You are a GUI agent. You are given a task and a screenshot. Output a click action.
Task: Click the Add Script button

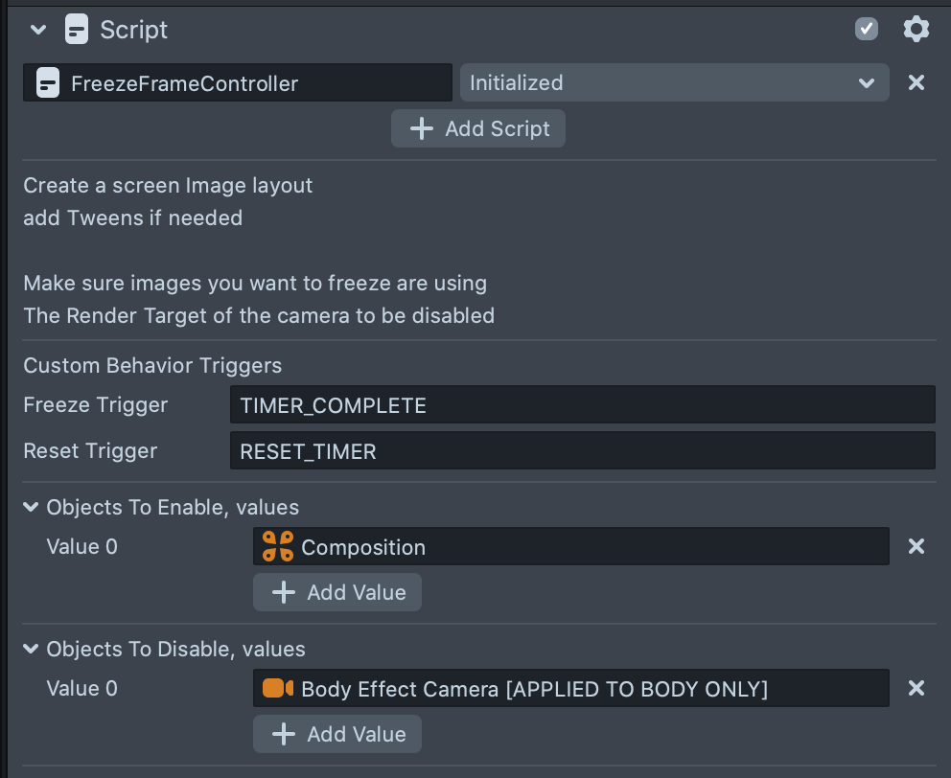pyautogui.click(x=477, y=129)
